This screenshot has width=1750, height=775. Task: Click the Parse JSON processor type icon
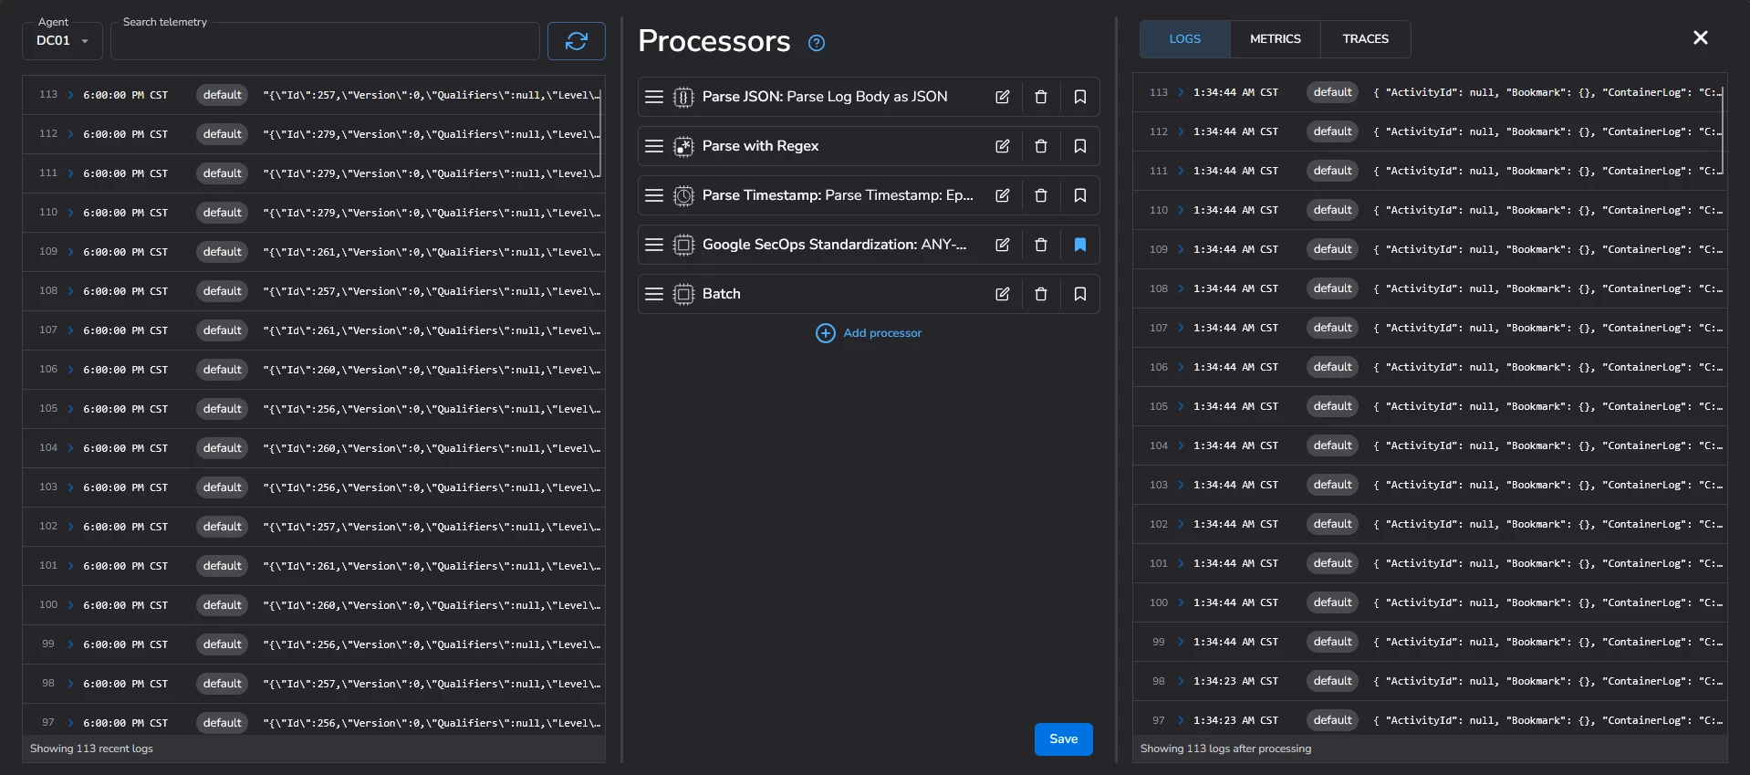coord(683,97)
